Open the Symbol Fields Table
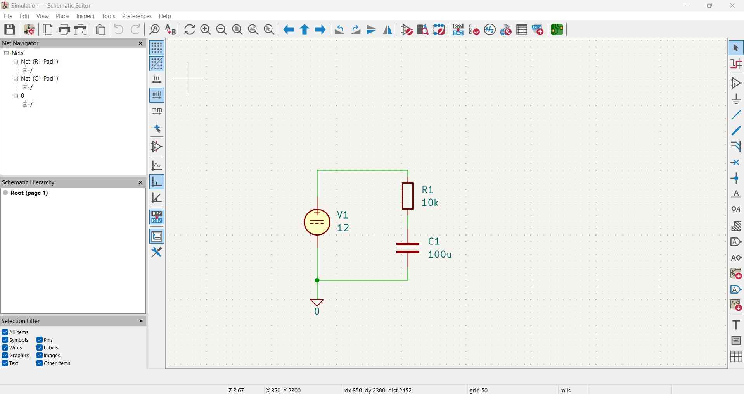 (521, 29)
